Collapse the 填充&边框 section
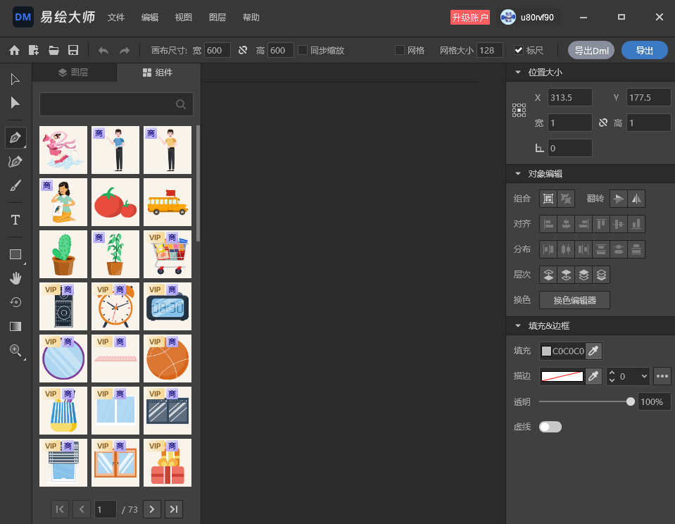 click(x=518, y=326)
